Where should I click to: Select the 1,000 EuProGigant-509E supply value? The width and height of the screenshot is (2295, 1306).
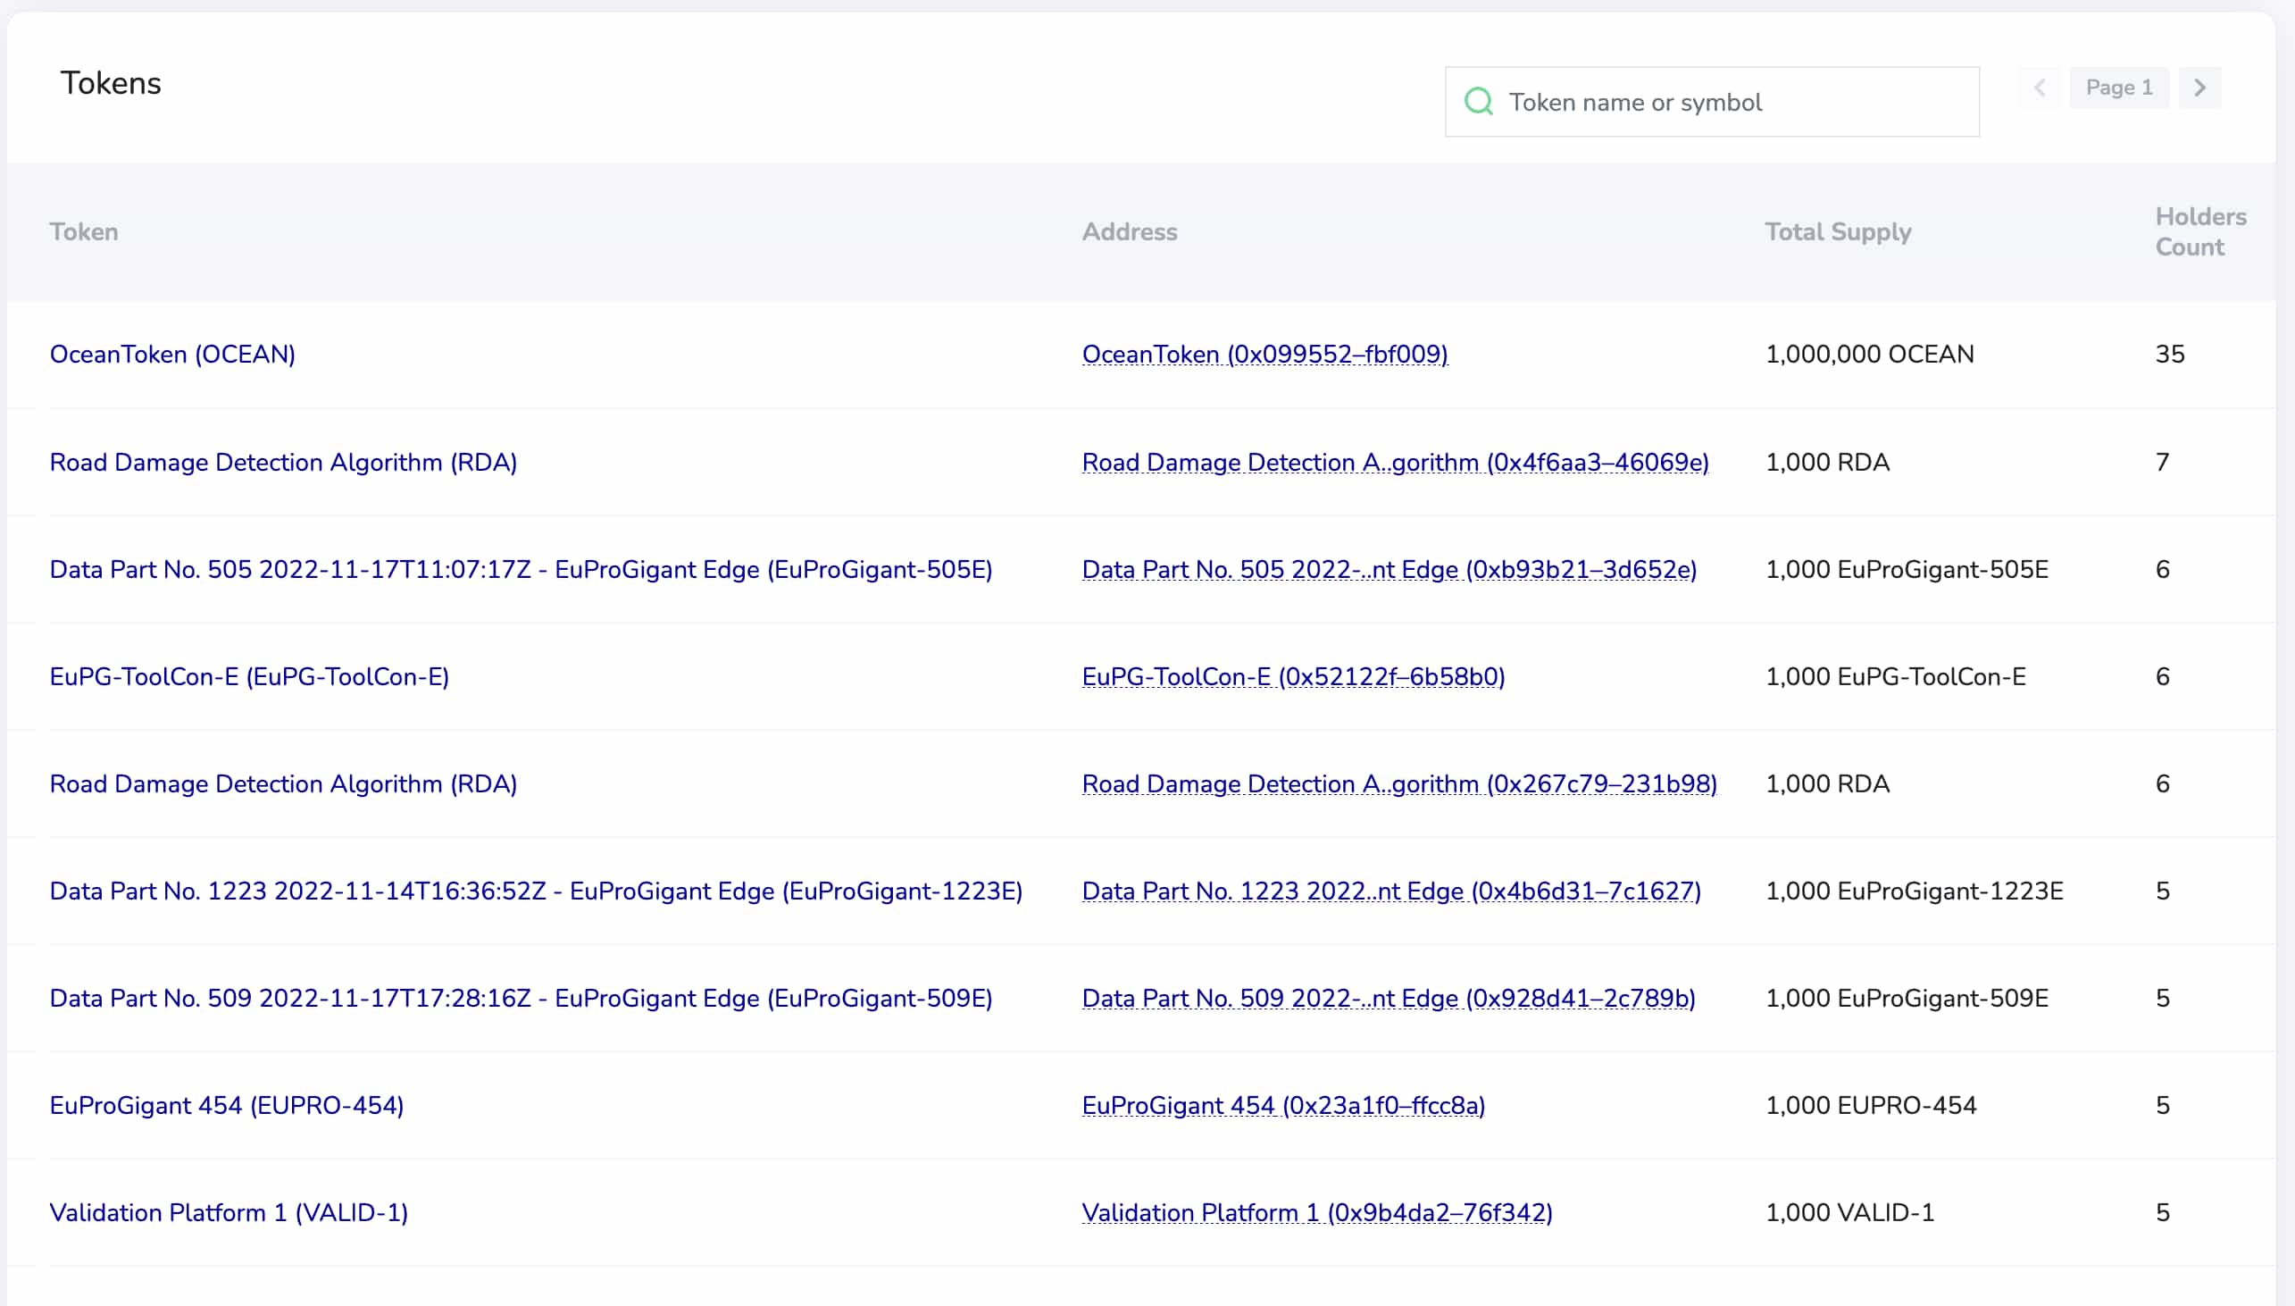[x=1907, y=999]
